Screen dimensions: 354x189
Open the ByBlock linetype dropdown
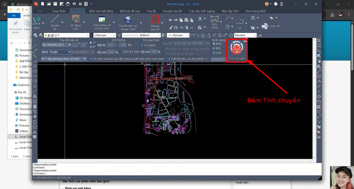tap(141, 35)
